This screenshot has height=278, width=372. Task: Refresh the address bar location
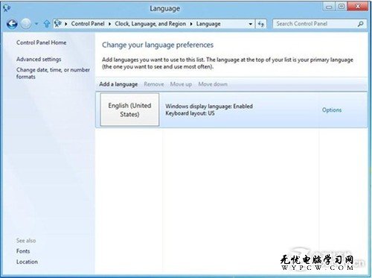260,24
